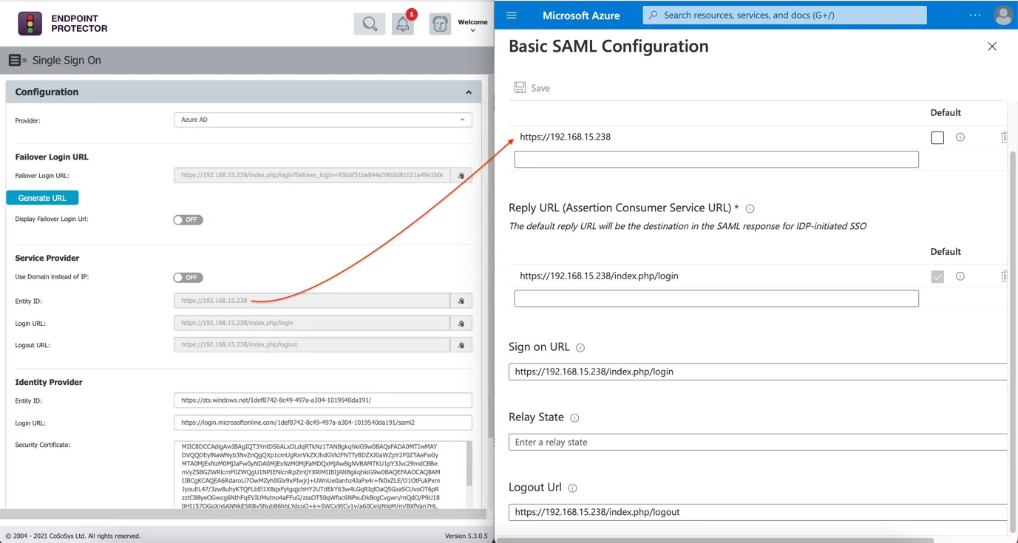Click the Generate URL button
1018x543 pixels.
click(x=42, y=198)
